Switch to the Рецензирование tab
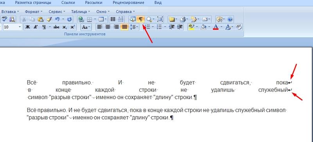 click(x=128, y=3)
